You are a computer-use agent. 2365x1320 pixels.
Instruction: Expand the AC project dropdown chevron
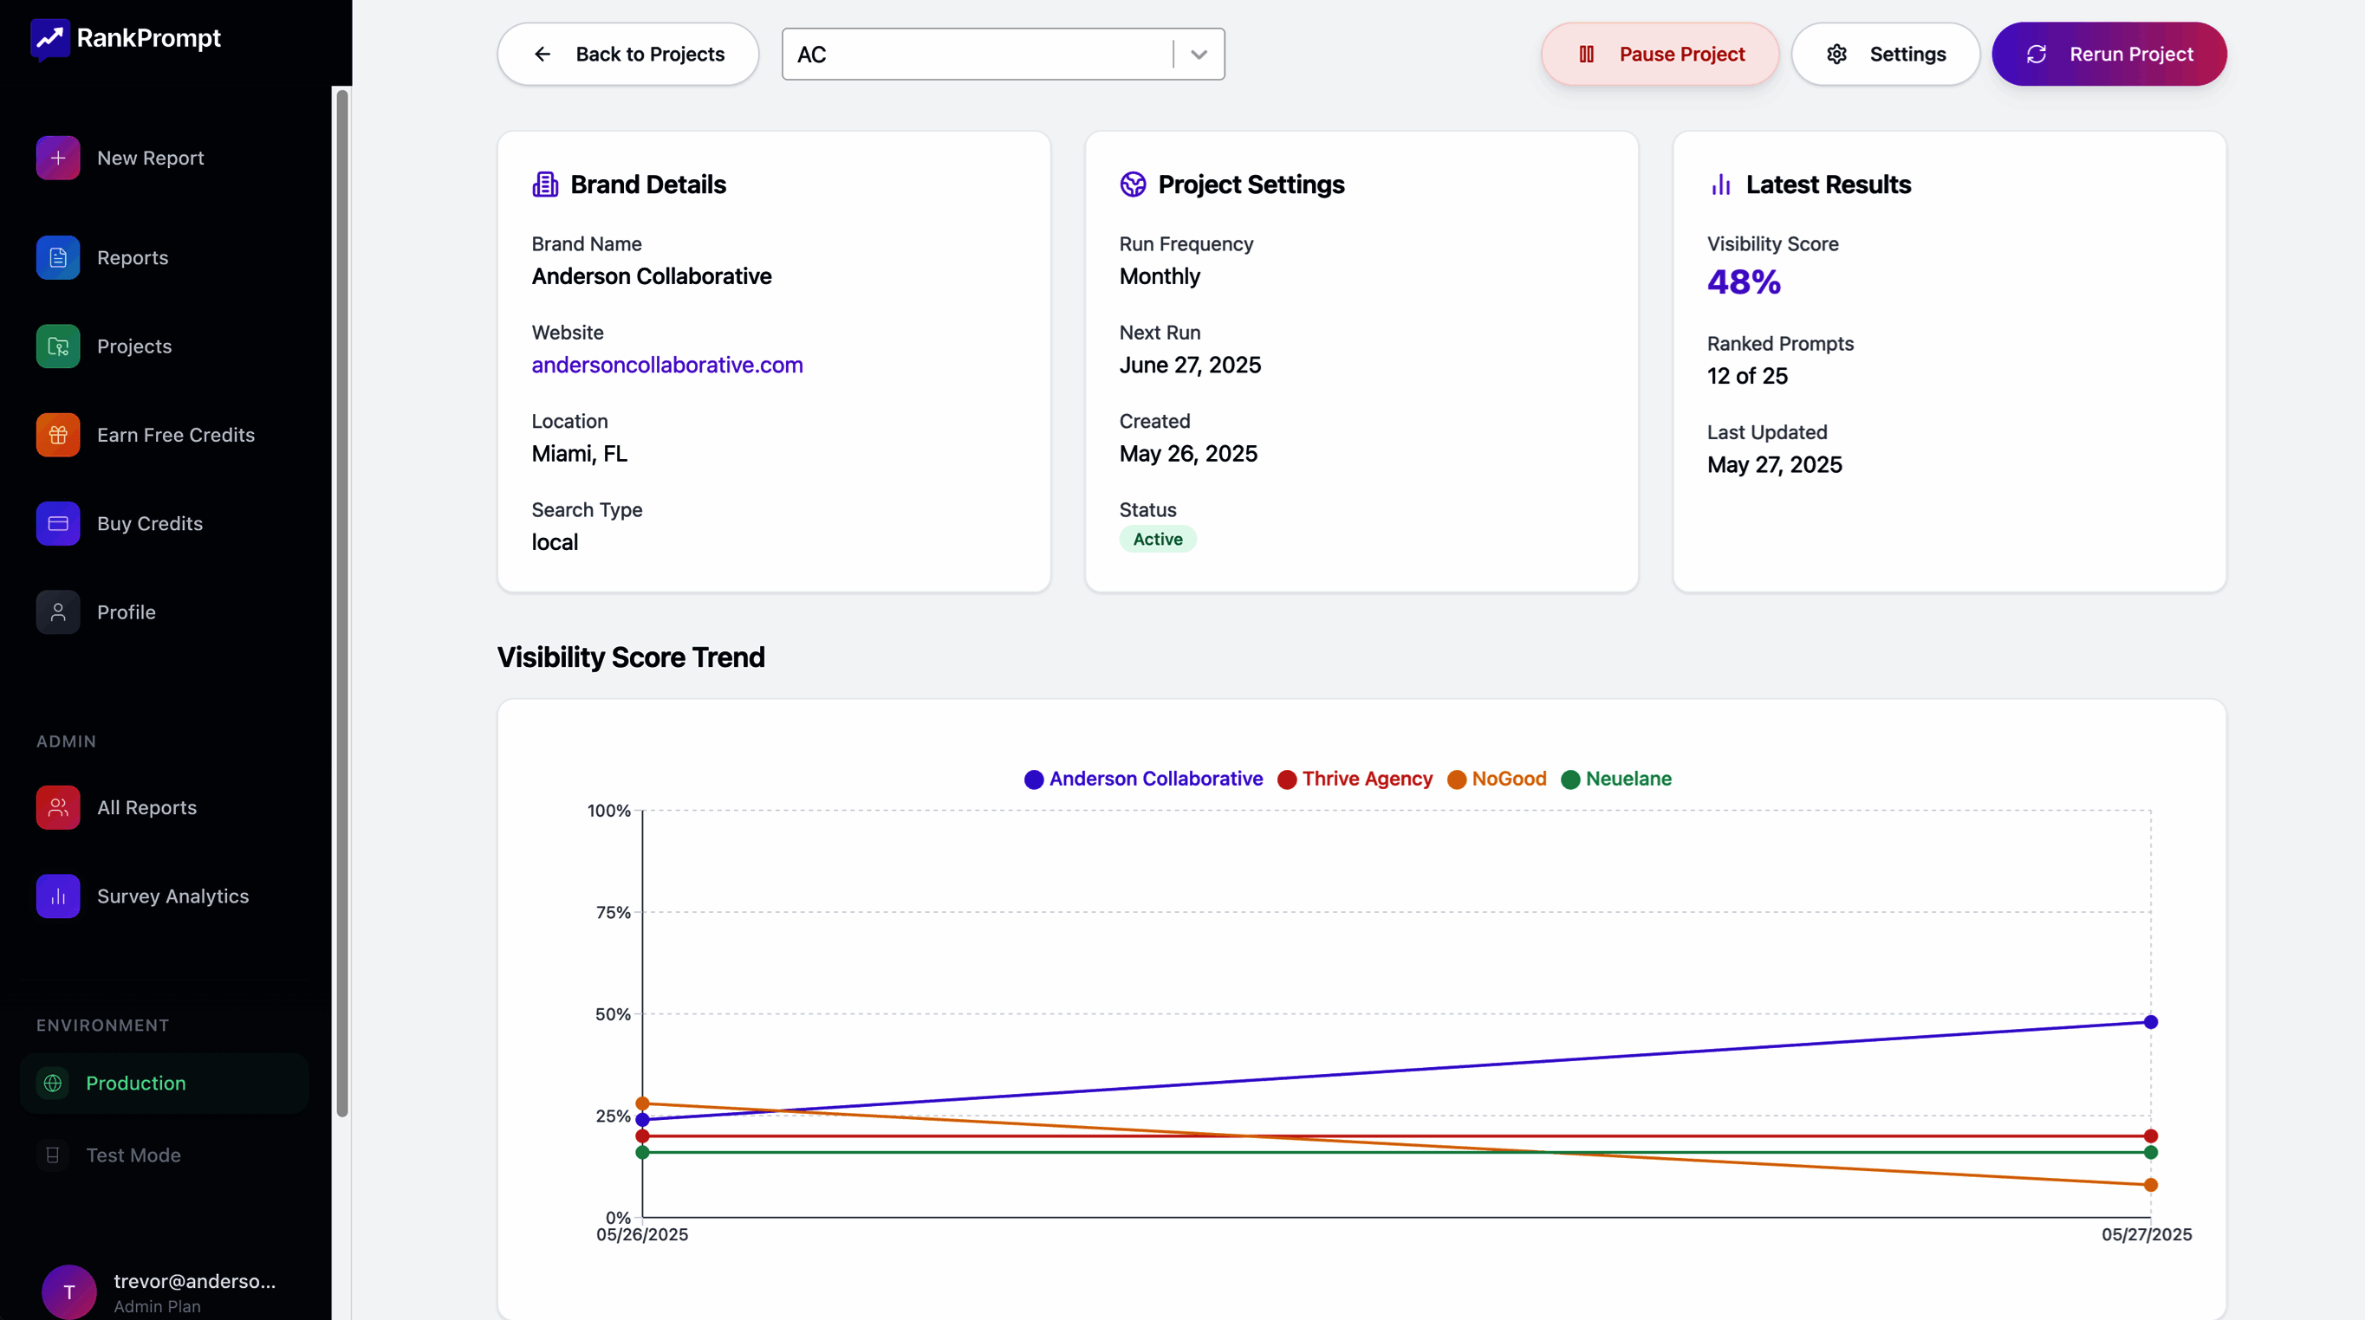(x=1199, y=55)
